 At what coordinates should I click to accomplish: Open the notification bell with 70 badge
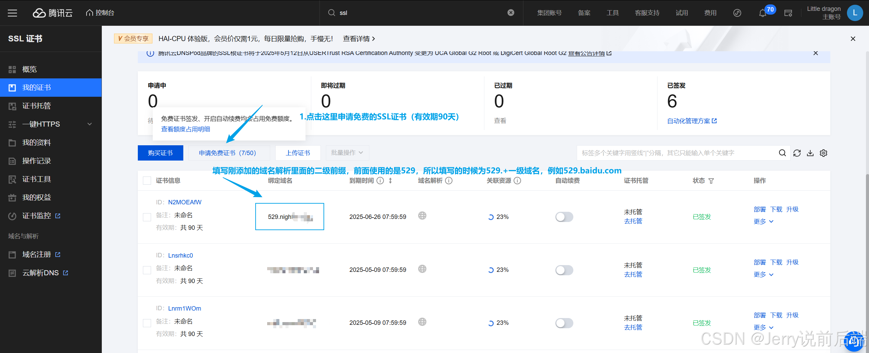(762, 13)
